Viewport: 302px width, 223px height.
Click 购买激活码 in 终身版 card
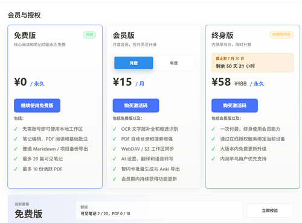(234, 105)
